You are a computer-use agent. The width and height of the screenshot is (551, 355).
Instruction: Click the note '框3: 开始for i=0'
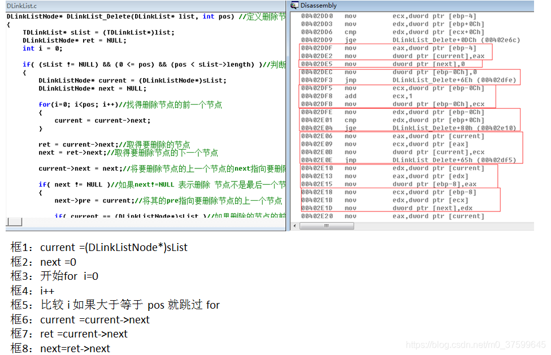pyautogui.click(x=54, y=276)
